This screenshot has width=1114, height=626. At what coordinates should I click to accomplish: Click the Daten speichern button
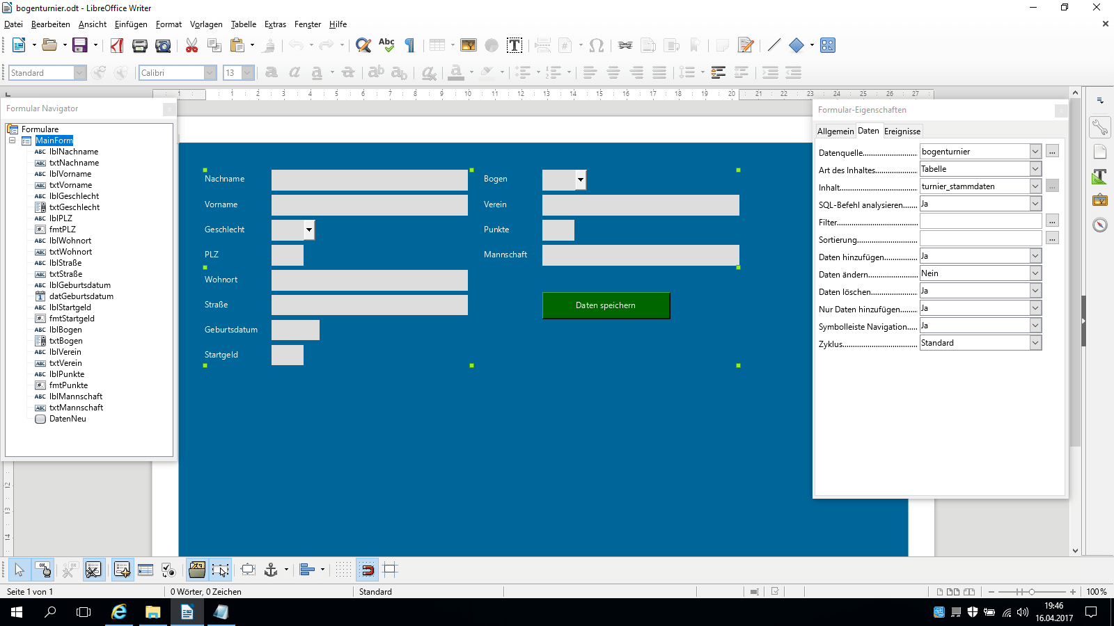click(x=606, y=305)
